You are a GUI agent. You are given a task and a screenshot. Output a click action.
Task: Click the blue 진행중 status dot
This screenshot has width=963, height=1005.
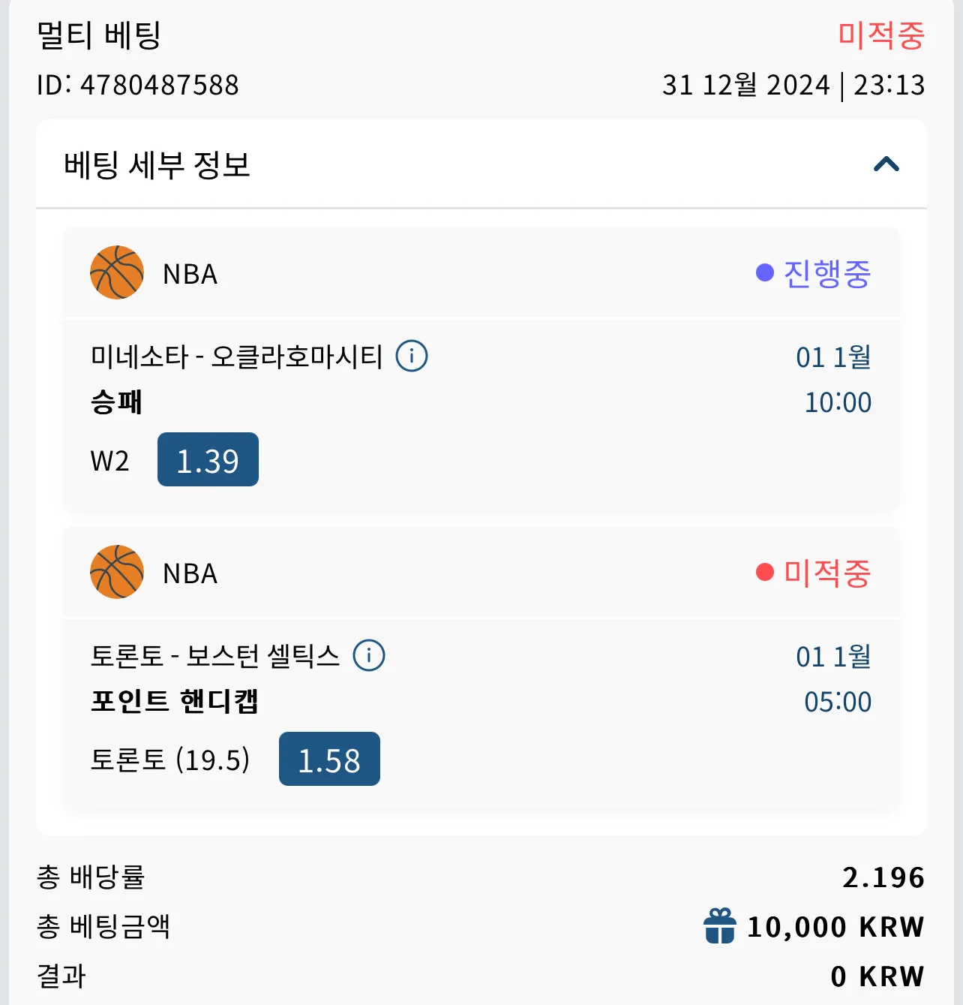764,272
